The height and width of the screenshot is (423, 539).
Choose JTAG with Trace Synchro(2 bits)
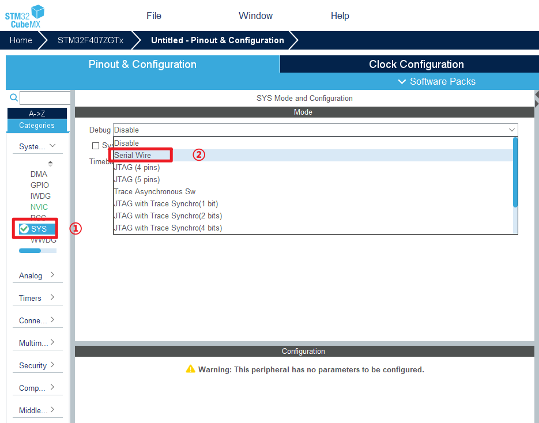pyautogui.click(x=313, y=216)
